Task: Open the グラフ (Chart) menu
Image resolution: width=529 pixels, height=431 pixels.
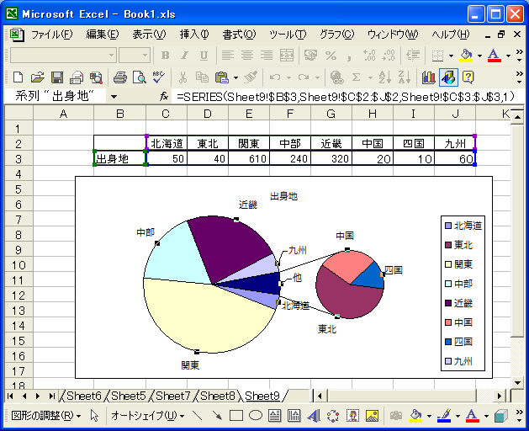Action: 336,35
